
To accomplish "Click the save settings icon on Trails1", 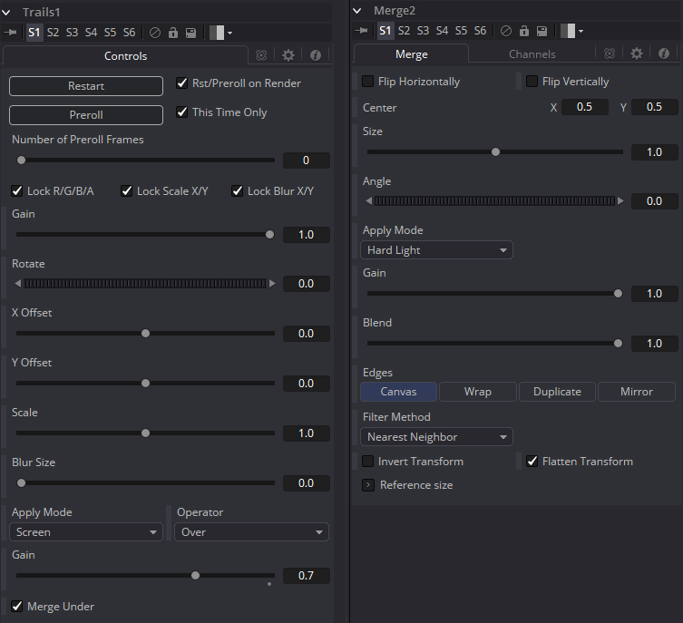I will (190, 33).
